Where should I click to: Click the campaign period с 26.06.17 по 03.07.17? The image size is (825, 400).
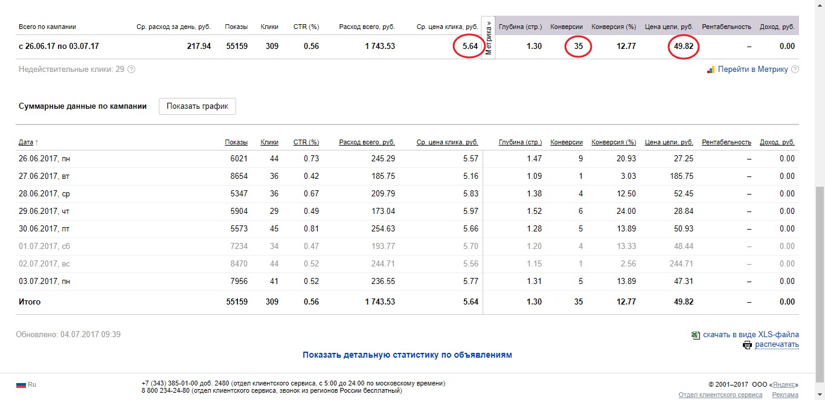pos(59,46)
